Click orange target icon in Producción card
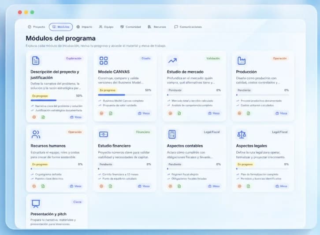Image resolution: width=320 pixels, height=235 pixels. 240,114
